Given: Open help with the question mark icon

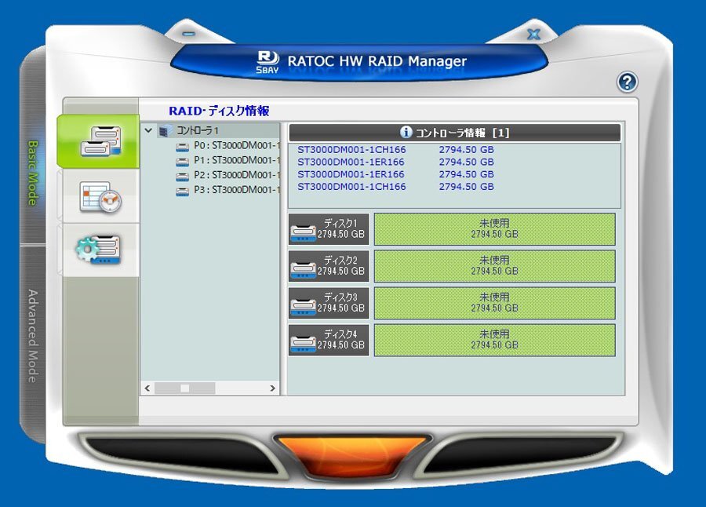Looking at the screenshot, I should click(x=627, y=82).
